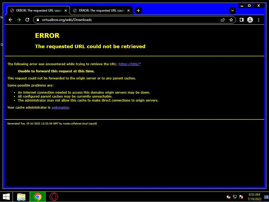Show desktop via taskbar corner button
269x202 pixels.
tap(266, 197)
